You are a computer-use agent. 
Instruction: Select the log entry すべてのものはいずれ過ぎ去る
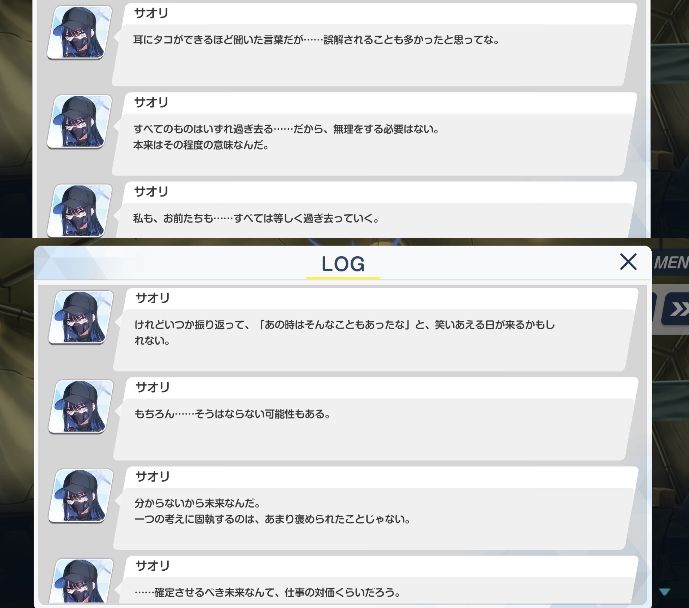point(374,134)
